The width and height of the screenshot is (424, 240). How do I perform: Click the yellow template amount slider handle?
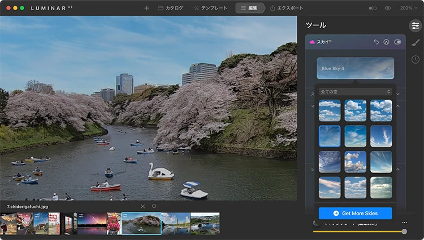tap(404, 232)
